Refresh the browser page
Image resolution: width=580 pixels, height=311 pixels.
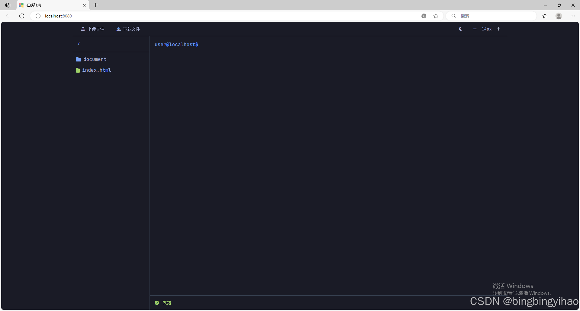[22, 16]
